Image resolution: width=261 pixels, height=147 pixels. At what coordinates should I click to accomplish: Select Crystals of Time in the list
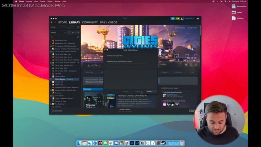(x=60, y=101)
